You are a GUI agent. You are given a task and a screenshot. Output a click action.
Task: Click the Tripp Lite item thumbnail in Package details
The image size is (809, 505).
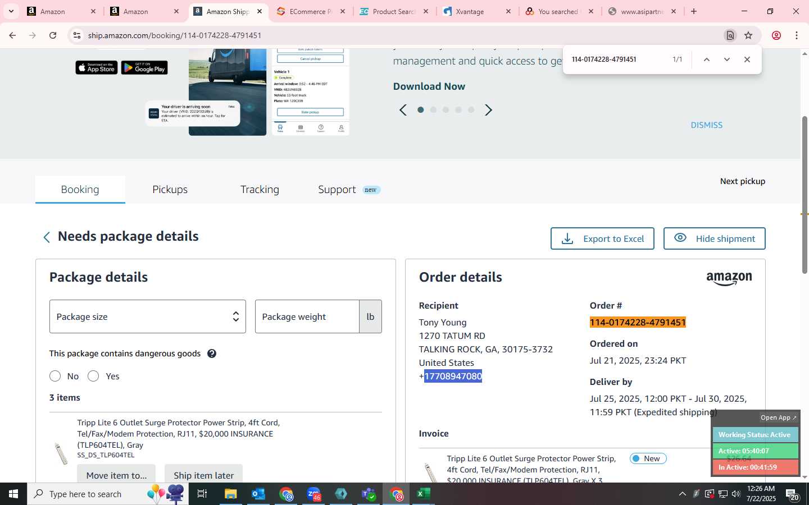tap(61, 453)
